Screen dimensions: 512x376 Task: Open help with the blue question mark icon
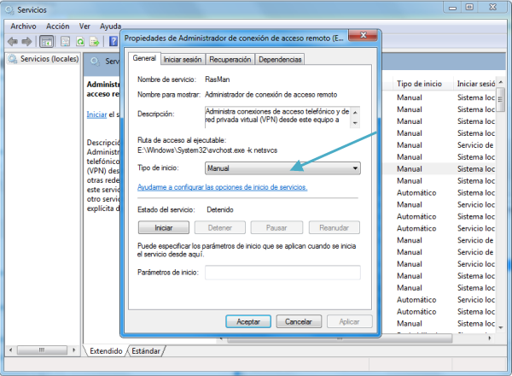click(x=113, y=42)
